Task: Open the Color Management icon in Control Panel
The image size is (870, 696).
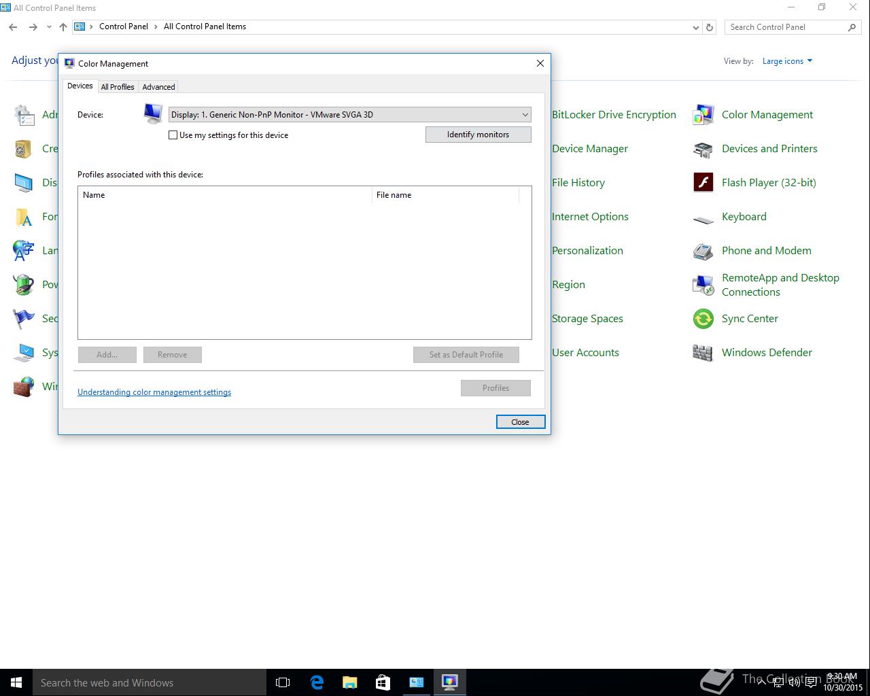Action: coord(703,115)
